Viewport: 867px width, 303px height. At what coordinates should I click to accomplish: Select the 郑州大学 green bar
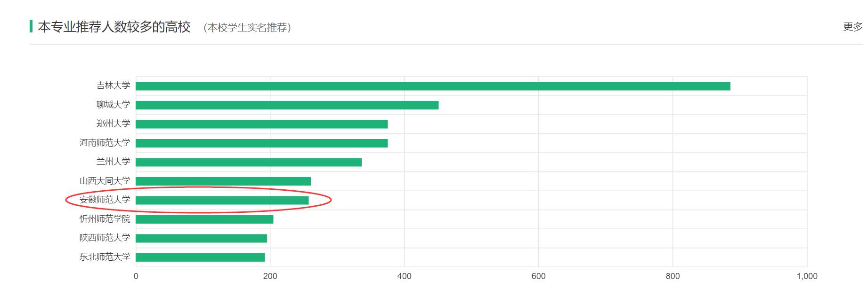pos(261,124)
